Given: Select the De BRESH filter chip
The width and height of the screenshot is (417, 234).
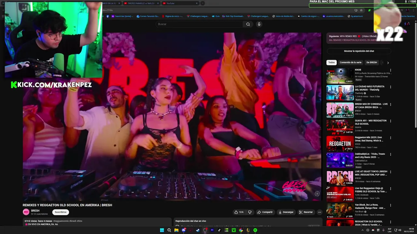Looking at the screenshot, I should coord(372,62).
